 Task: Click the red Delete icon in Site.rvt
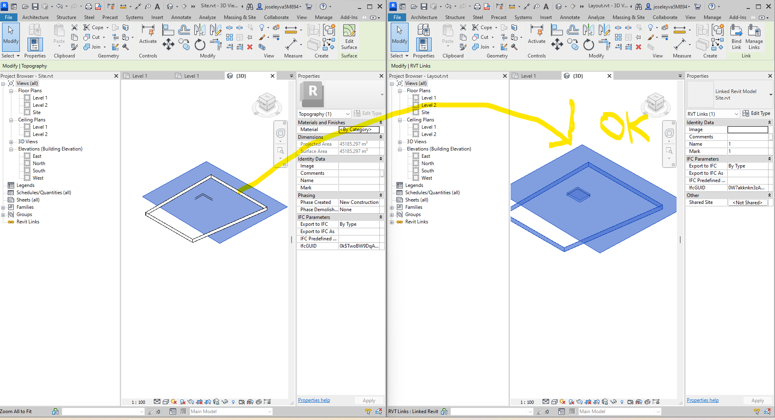[x=250, y=47]
